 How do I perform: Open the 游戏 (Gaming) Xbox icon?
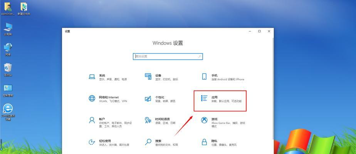coord(204,120)
